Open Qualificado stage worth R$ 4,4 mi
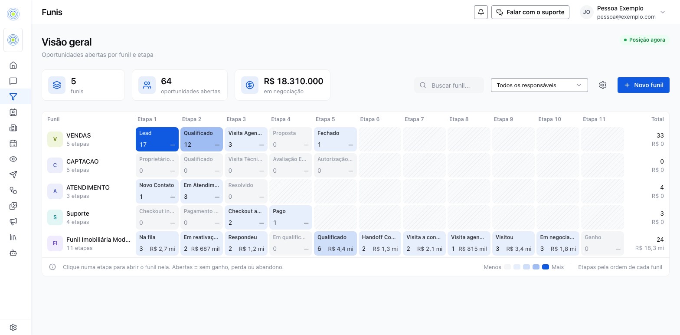680x335 pixels. 335,243
